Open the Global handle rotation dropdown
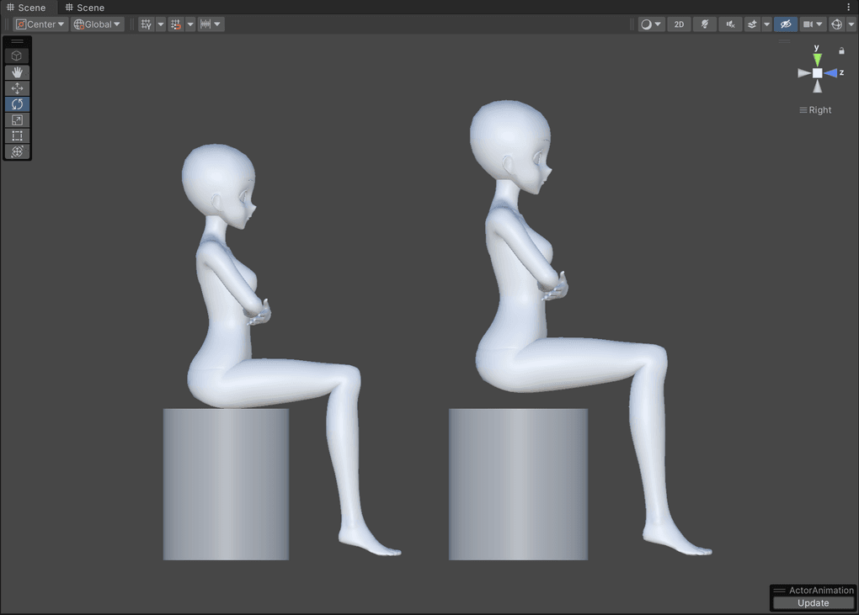This screenshot has height=615, width=859. (97, 24)
